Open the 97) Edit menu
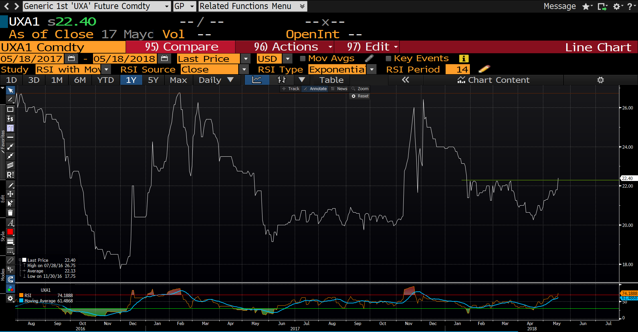Image resolution: width=638 pixels, height=332 pixels. (367, 47)
